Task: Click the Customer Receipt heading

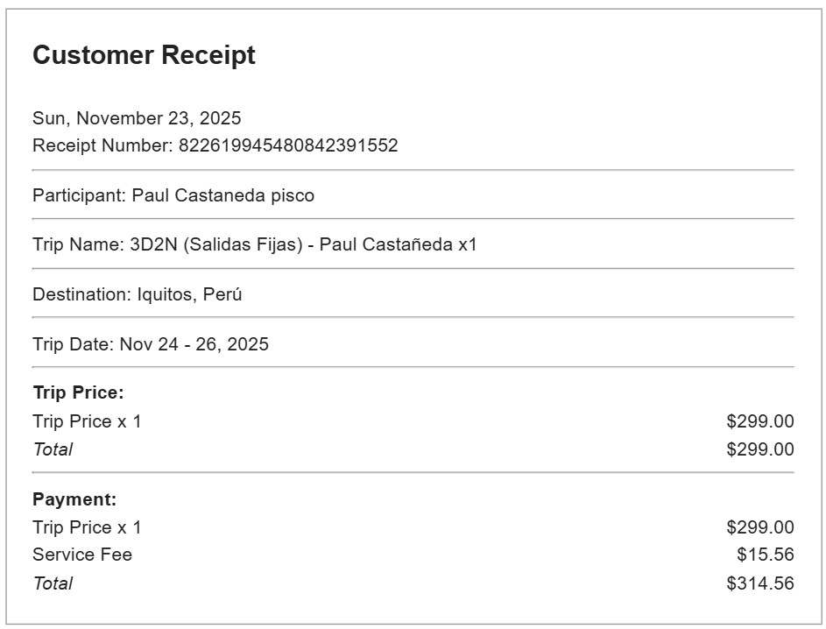Action: (144, 55)
